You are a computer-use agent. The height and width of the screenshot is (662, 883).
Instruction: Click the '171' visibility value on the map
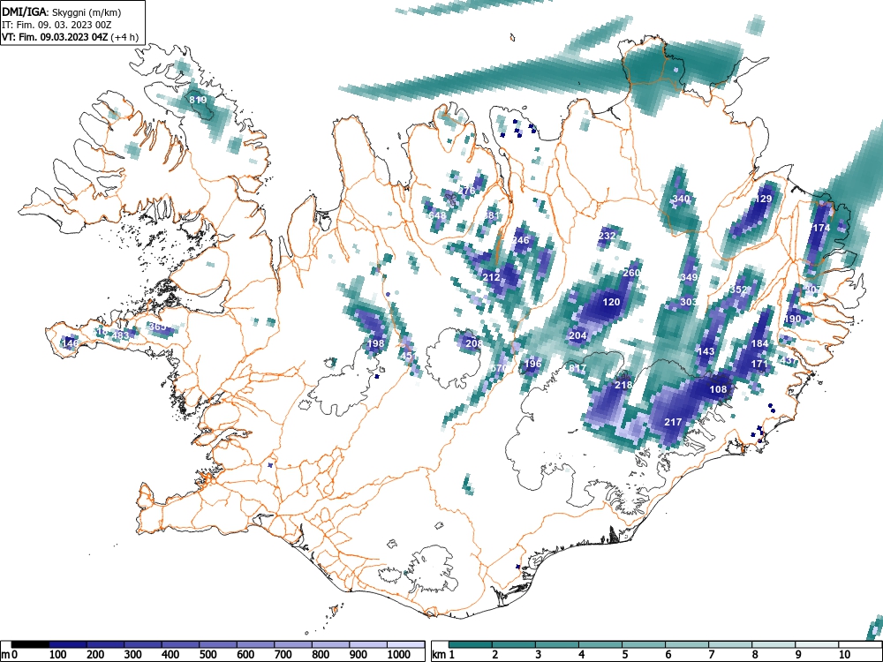coord(759,365)
